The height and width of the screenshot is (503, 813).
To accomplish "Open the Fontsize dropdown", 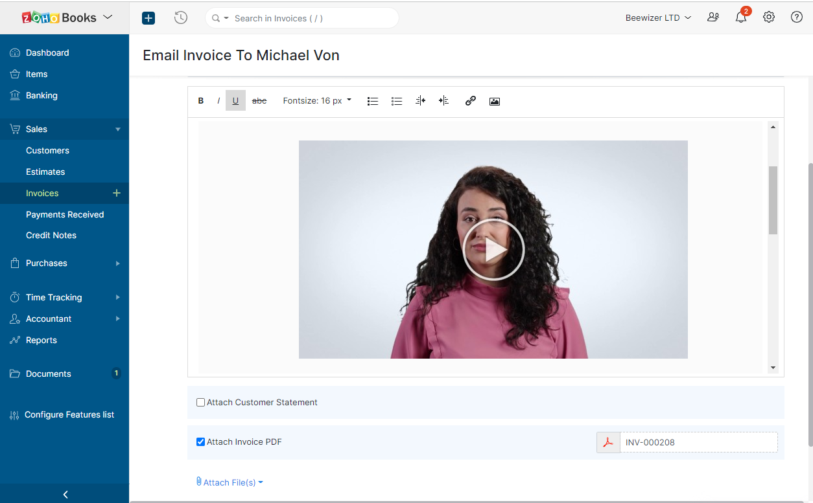I will pyautogui.click(x=317, y=101).
